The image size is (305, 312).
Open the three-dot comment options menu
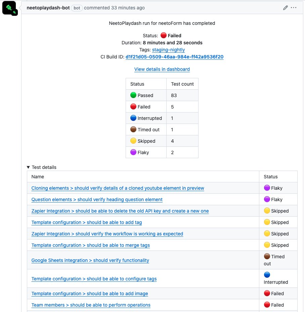click(294, 8)
